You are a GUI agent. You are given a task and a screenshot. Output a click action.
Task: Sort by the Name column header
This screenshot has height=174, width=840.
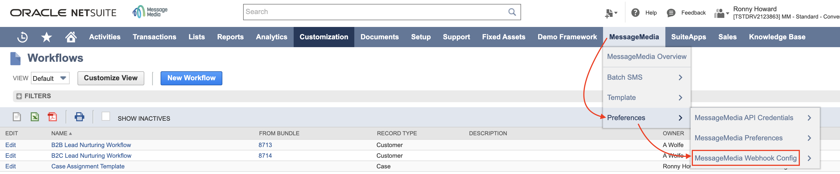(x=62, y=134)
